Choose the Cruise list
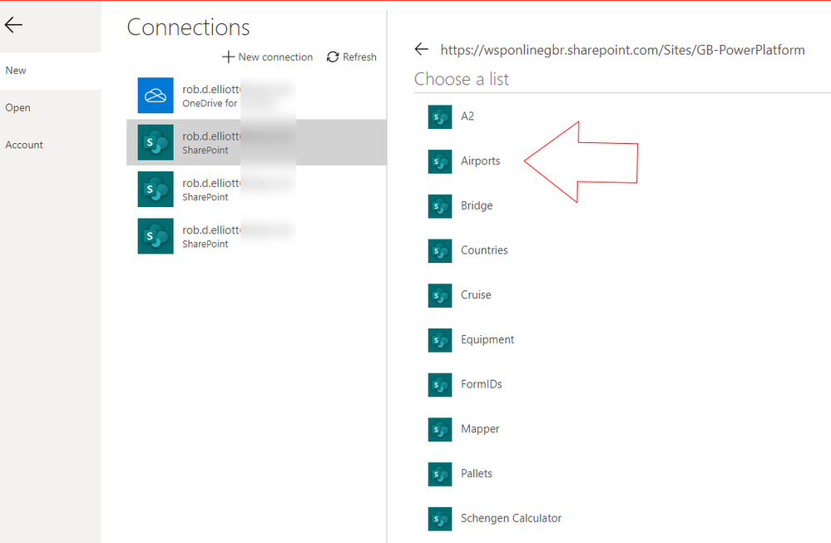Viewport: 831px width, 543px height. (475, 294)
